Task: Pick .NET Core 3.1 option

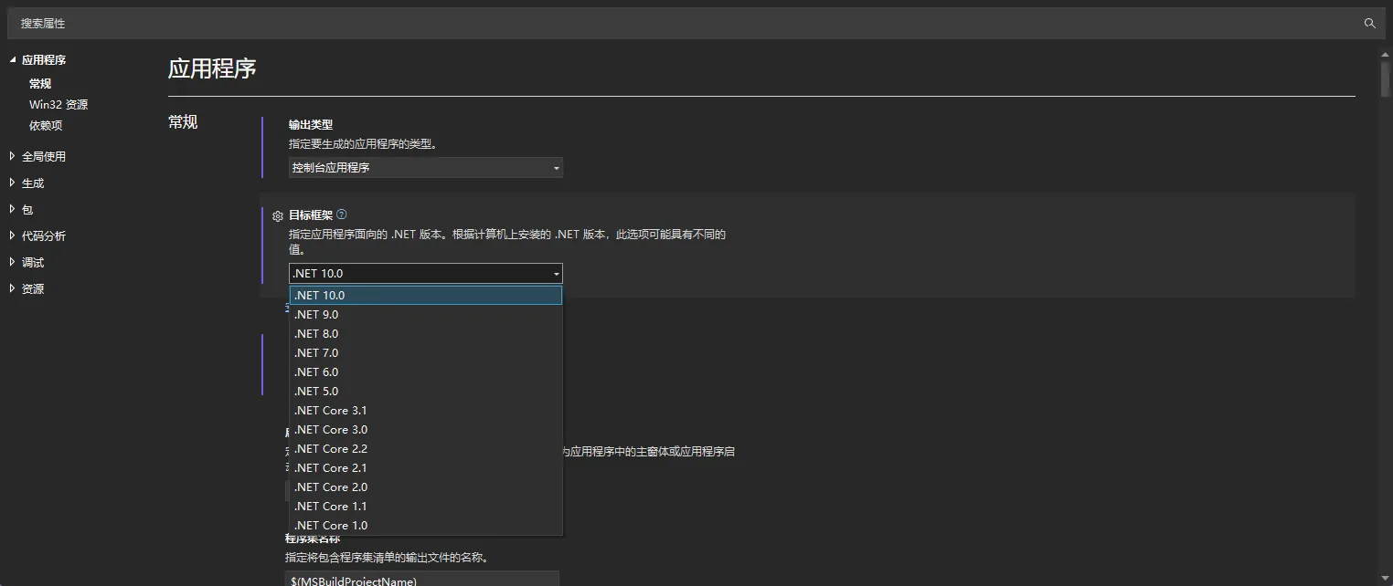Action: tap(426, 410)
